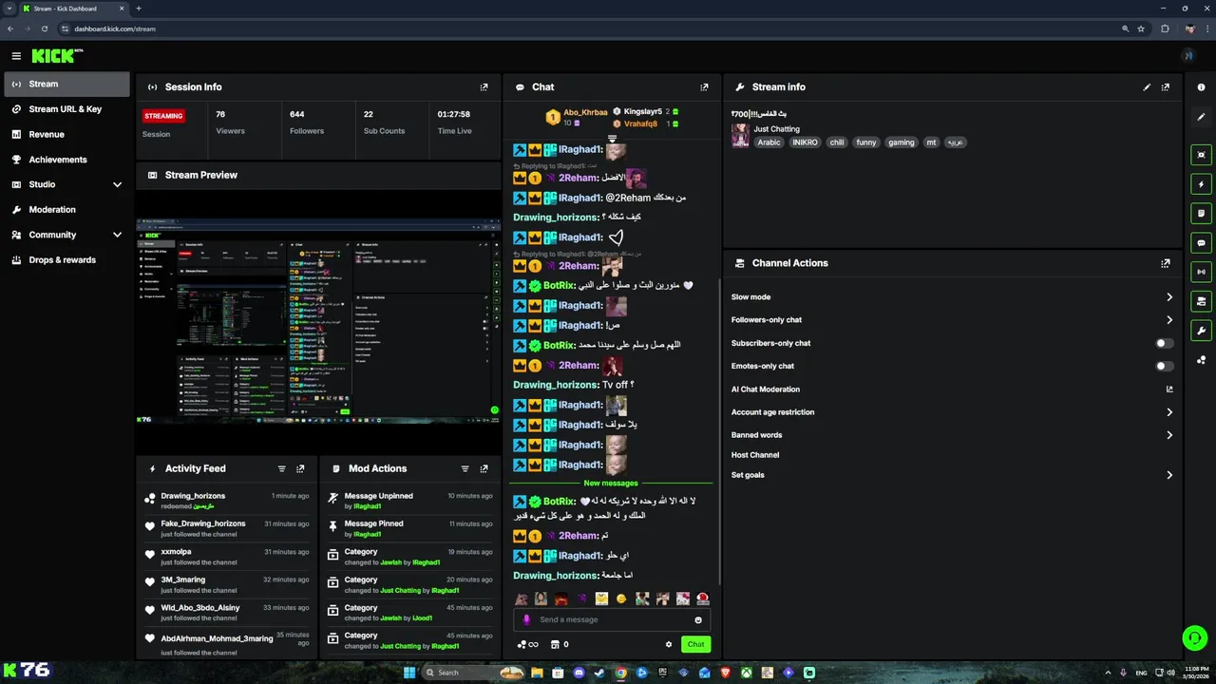Click the purple microphone icon in message box
Screen dimensions: 1216x684
tap(526, 619)
